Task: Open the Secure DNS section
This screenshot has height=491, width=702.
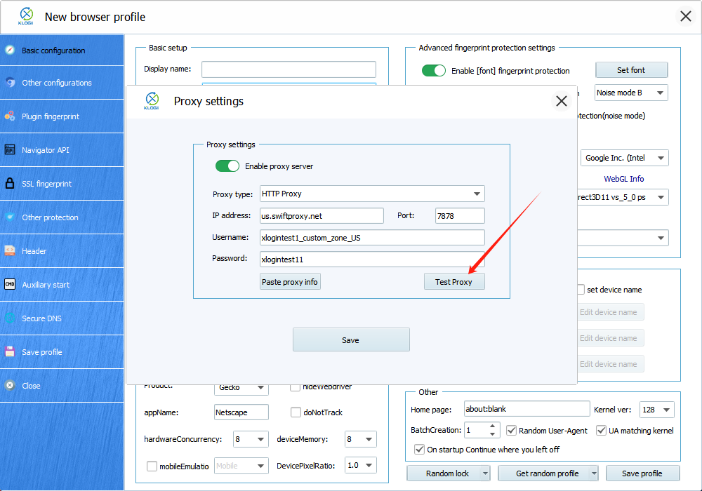Action: click(x=62, y=318)
